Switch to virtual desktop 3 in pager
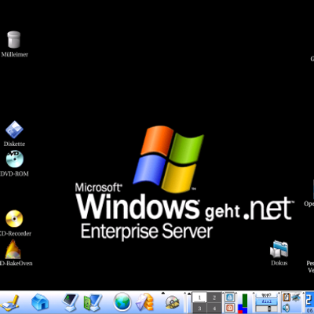The width and height of the screenshot is (314, 314). pos(199,308)
